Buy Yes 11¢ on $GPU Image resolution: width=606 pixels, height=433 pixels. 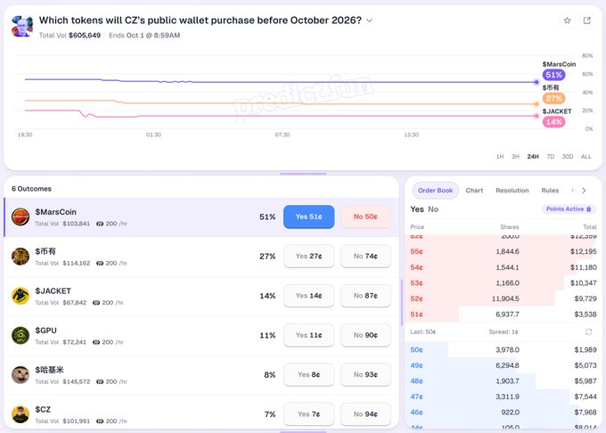pyautogui.click(x=309, y=335)
